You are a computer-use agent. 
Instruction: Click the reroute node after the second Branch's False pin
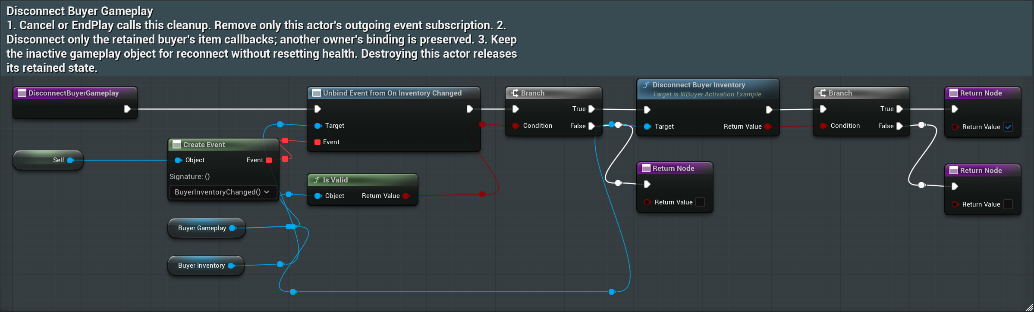(x=922, y=125)
